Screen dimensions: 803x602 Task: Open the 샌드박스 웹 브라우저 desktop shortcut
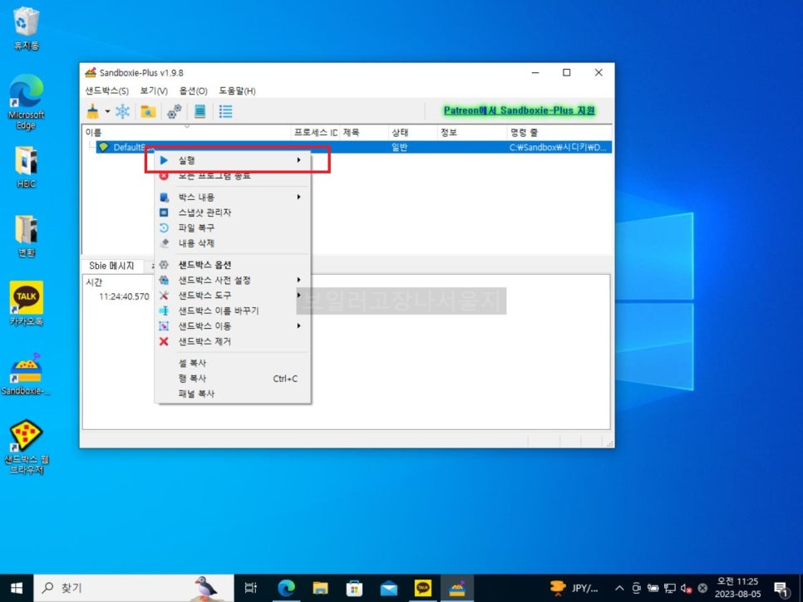pos(26,447)
